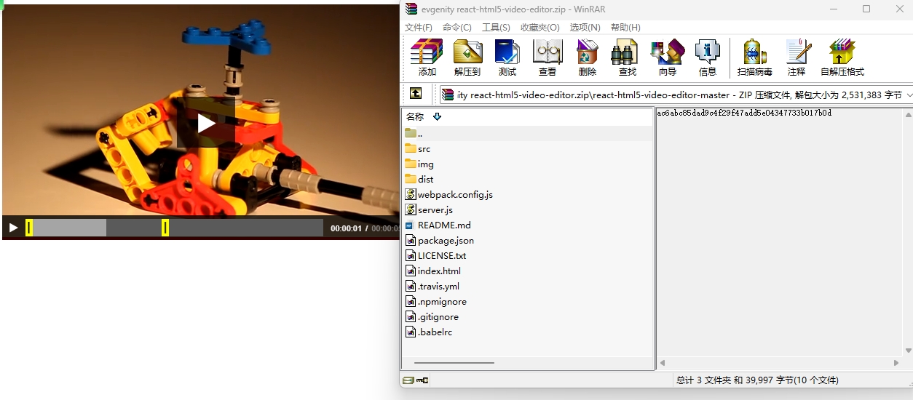Click the small play button in video controls
This screenshot has height=400, width=913.
13,228
